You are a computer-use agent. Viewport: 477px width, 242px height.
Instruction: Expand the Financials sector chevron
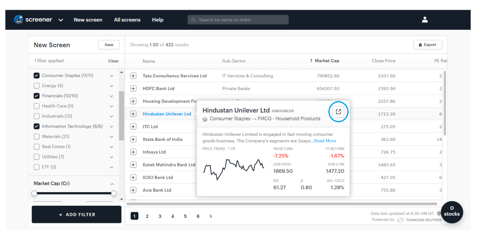click(x=111, y=96)
